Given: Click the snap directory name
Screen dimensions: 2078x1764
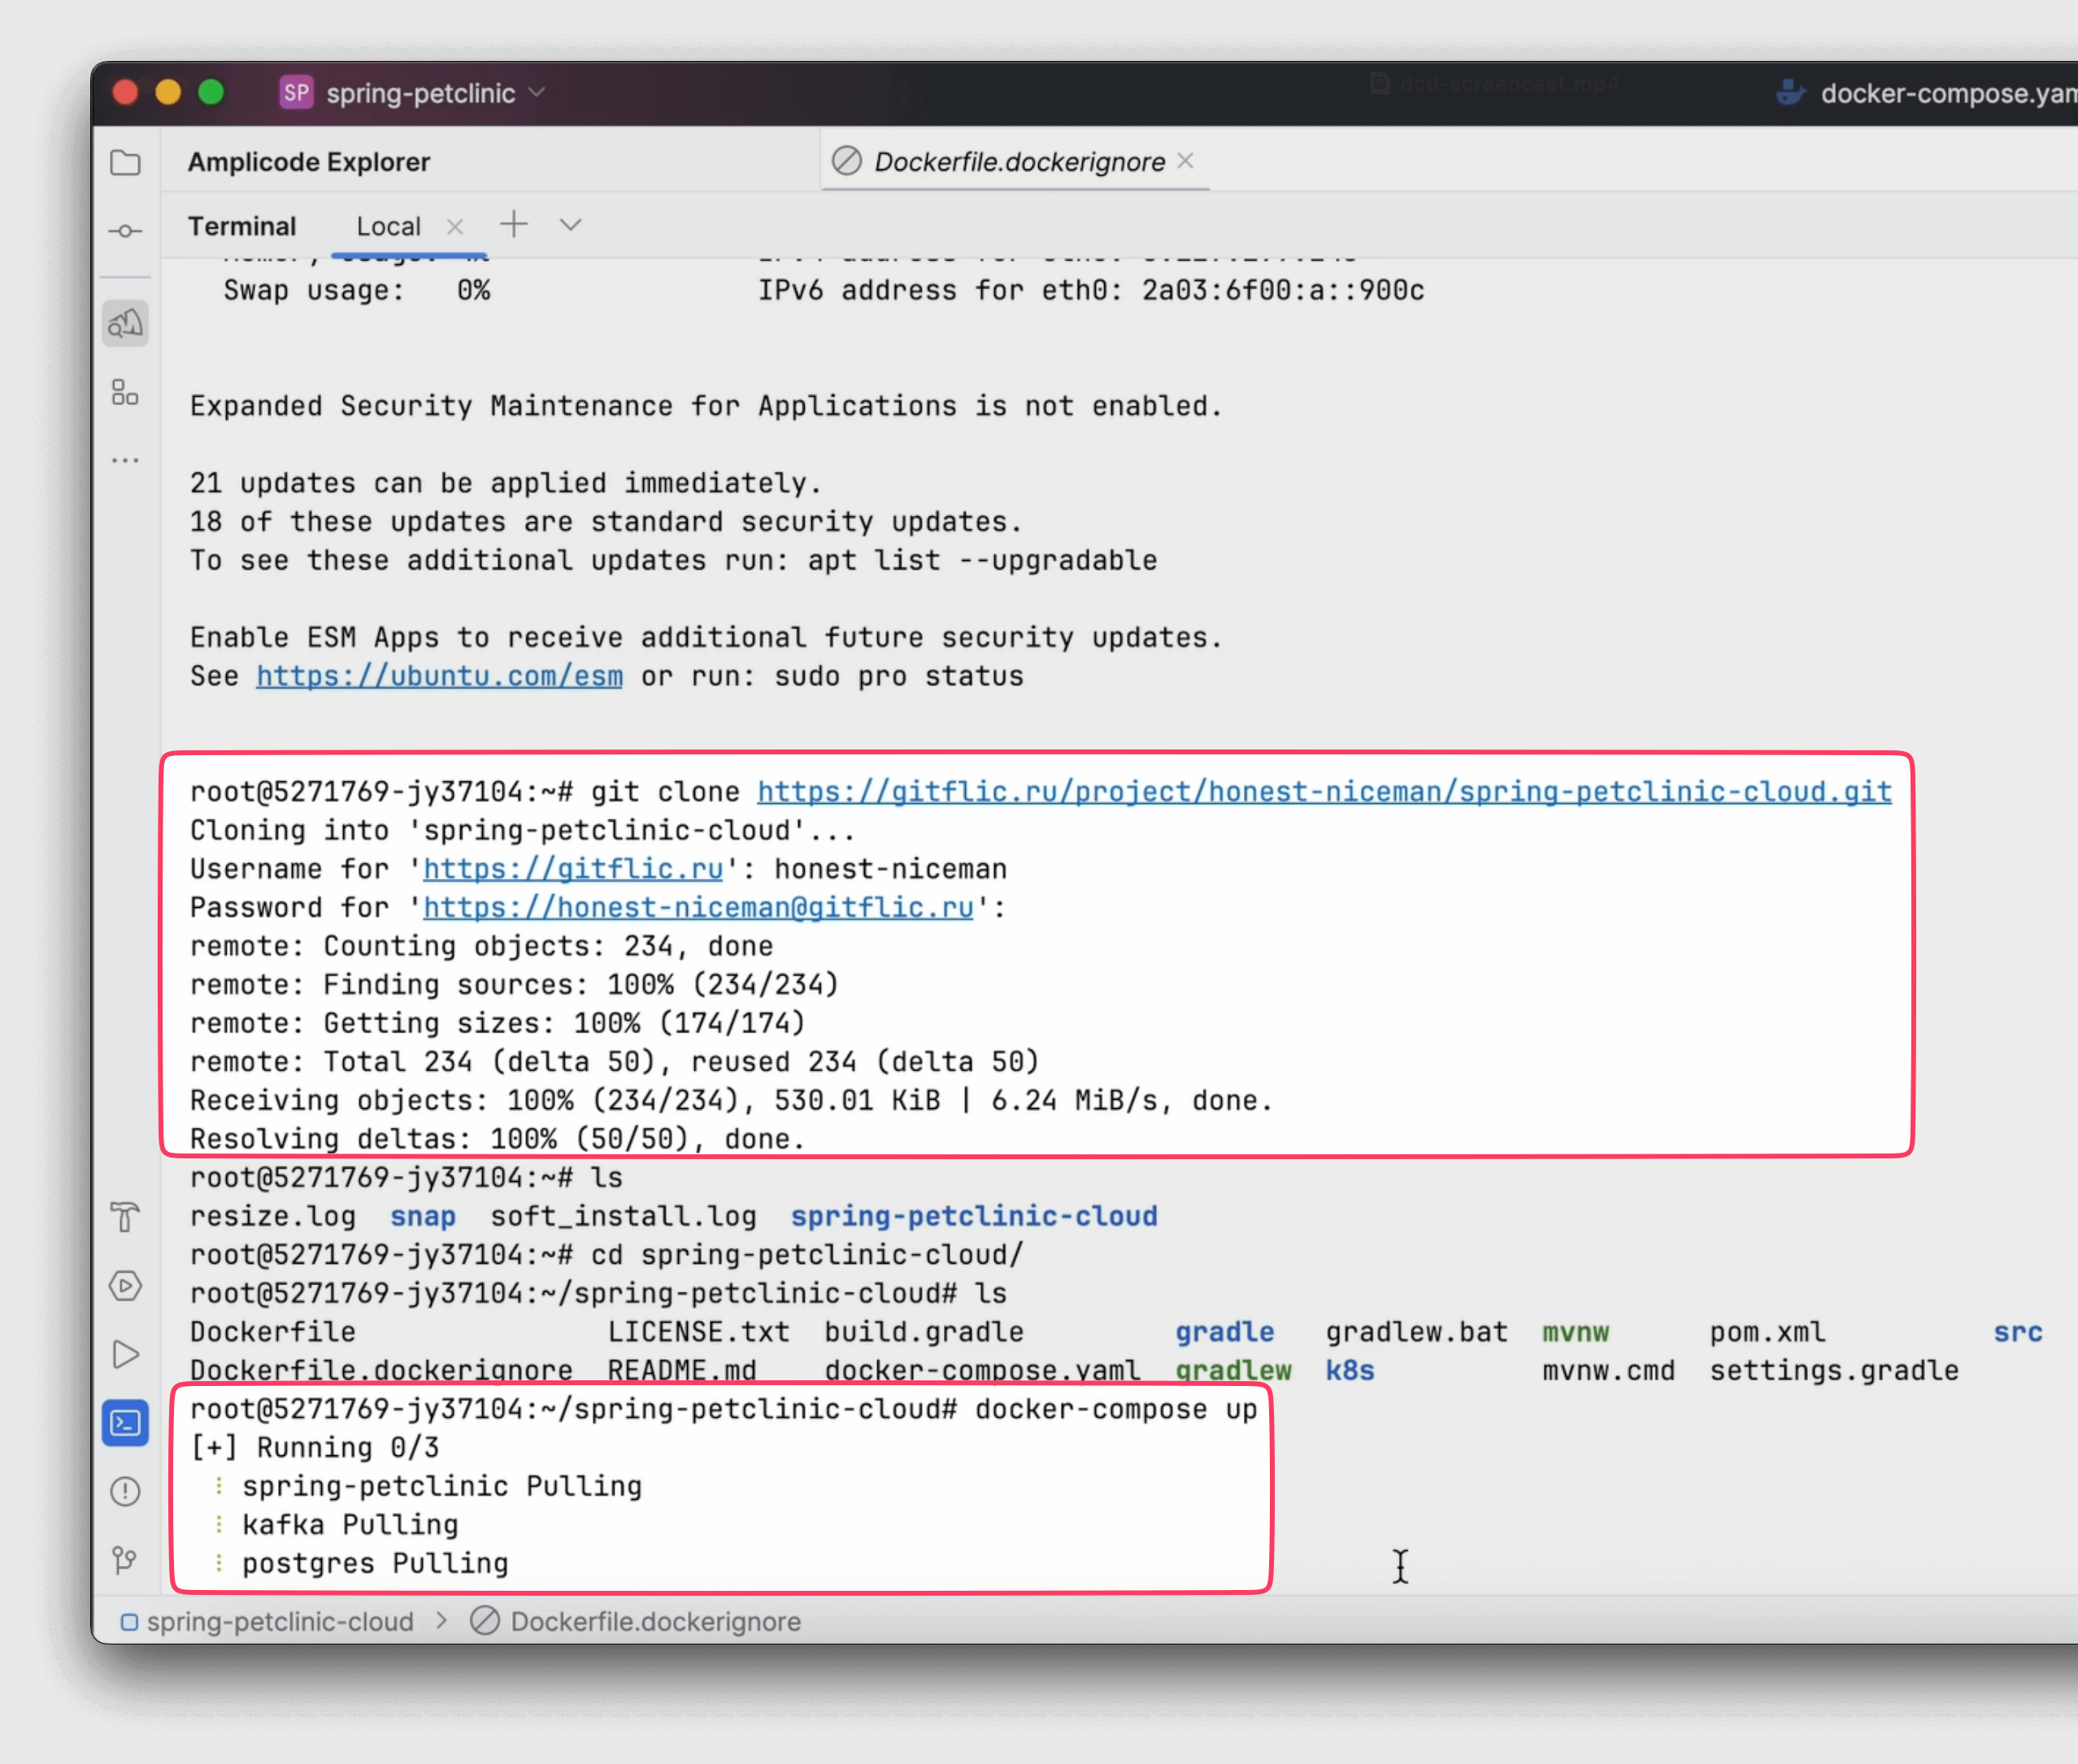Looking at the screenshot, I should 423,1216.
